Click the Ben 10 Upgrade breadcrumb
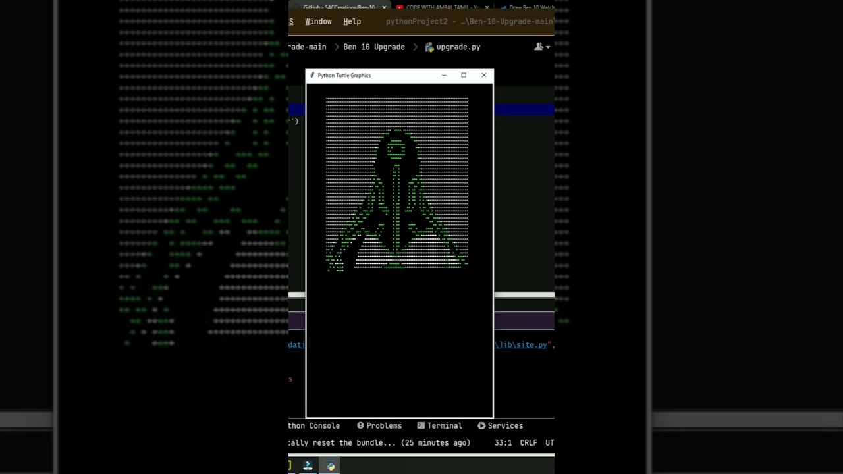 (x=374, y=47)
